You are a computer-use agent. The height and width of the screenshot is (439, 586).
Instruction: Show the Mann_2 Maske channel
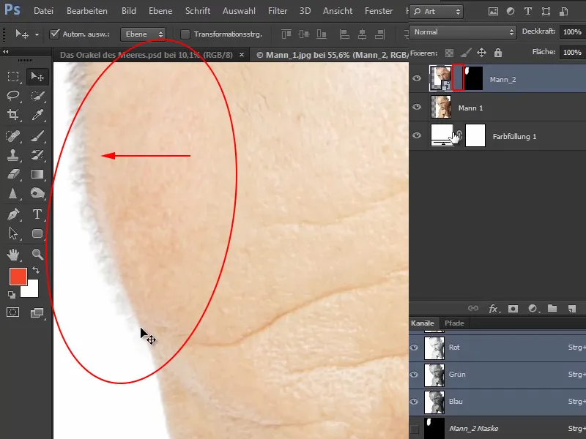(x=414, y=429)
